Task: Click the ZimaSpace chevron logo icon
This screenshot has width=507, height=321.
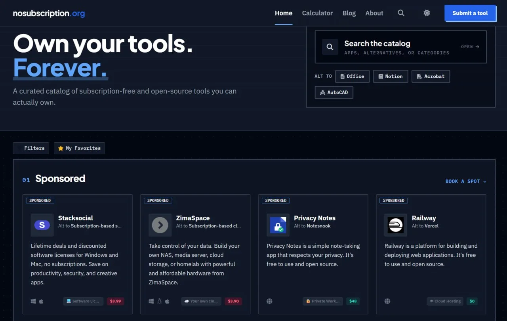Action: (160, 225)
